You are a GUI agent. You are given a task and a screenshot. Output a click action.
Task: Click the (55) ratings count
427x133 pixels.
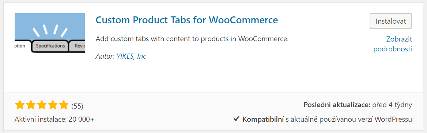point(77,106)
